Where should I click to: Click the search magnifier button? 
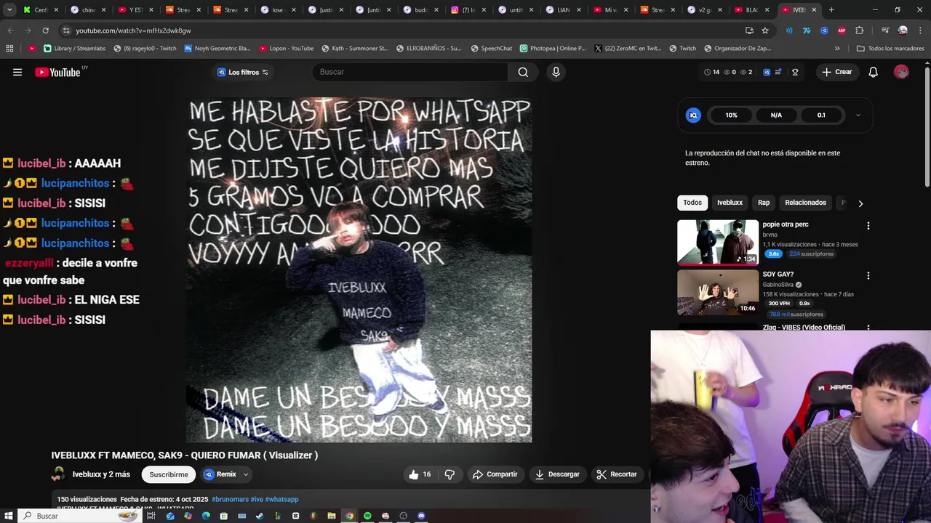(x=523, y=72)
